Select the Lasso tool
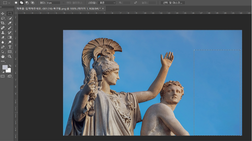252x141 pixels. pos(3,18)
